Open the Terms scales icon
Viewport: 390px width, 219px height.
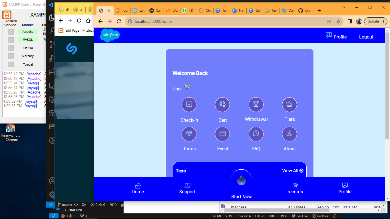[x=189, y=134]
